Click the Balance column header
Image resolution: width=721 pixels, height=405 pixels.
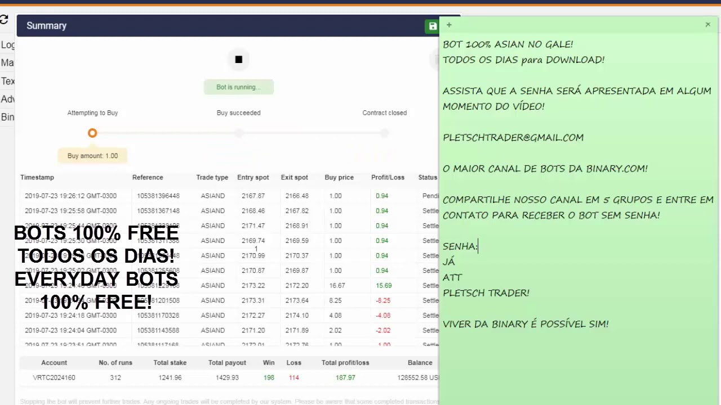point(420,363)
